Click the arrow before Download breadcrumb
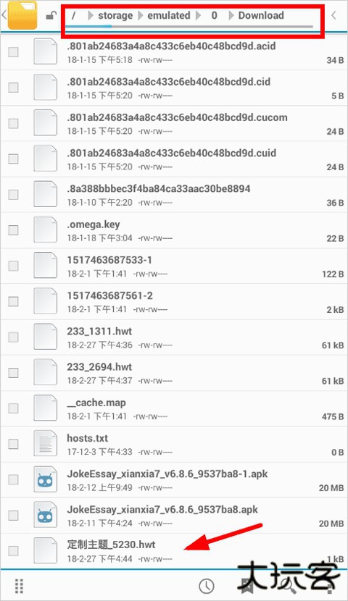Viewport: 348px width, 601px height. pyautogui.click(x=231, y=16)
